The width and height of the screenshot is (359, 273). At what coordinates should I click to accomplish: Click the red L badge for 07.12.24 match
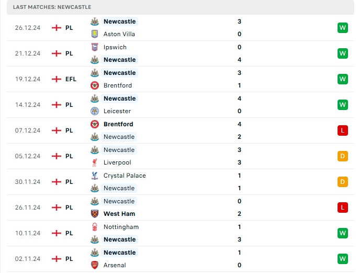[x=343, y=130]
